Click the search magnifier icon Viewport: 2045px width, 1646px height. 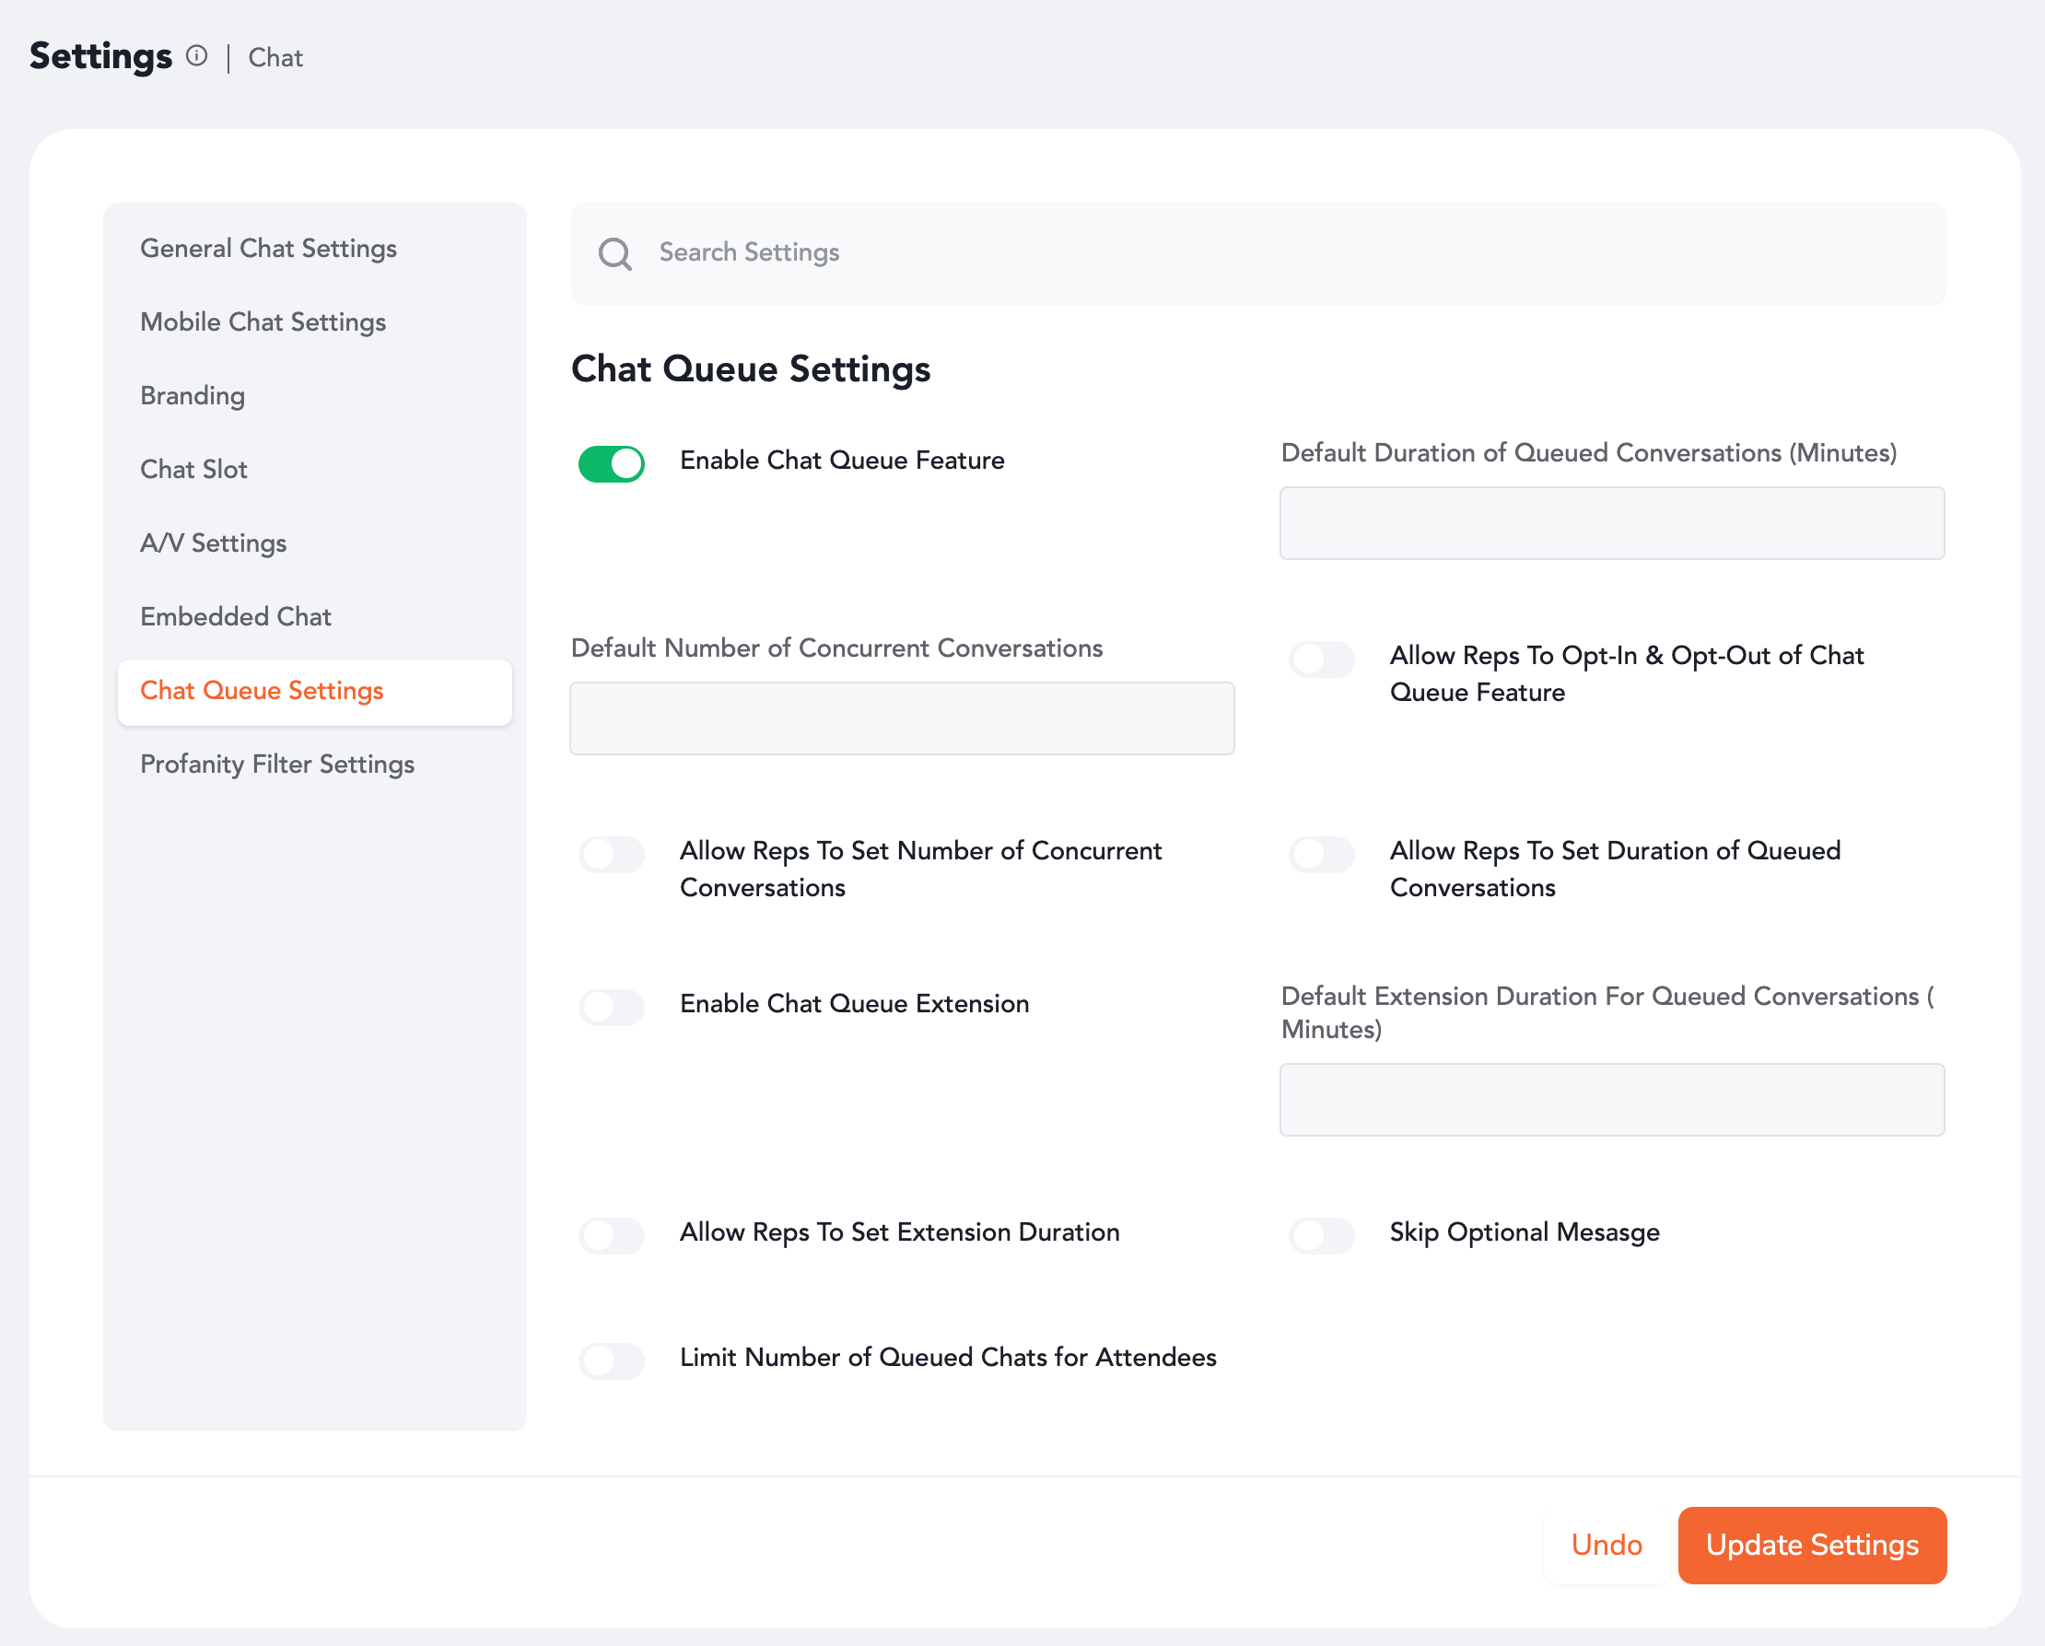click(614, 253)
